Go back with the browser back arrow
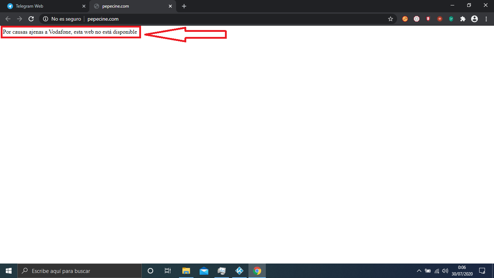494x278 pixels. click(x=8, y=19)
